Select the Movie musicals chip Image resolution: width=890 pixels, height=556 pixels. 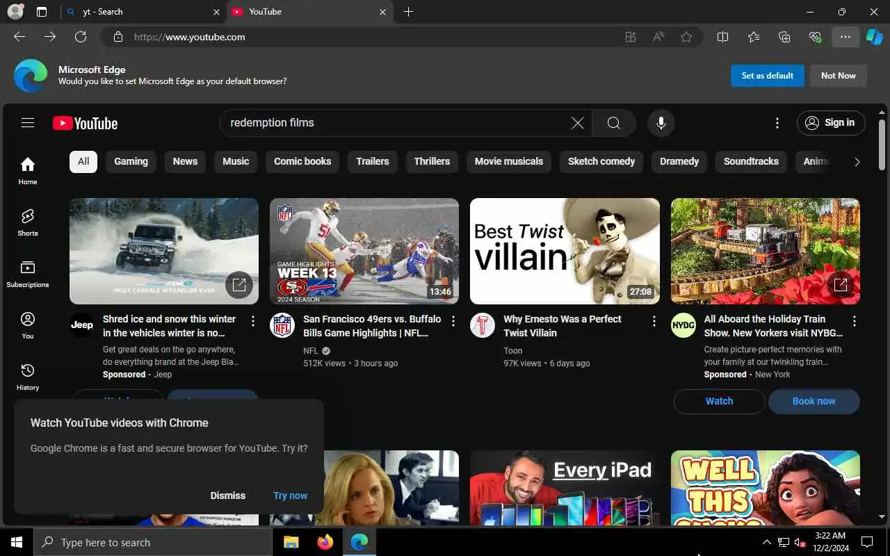509,161
